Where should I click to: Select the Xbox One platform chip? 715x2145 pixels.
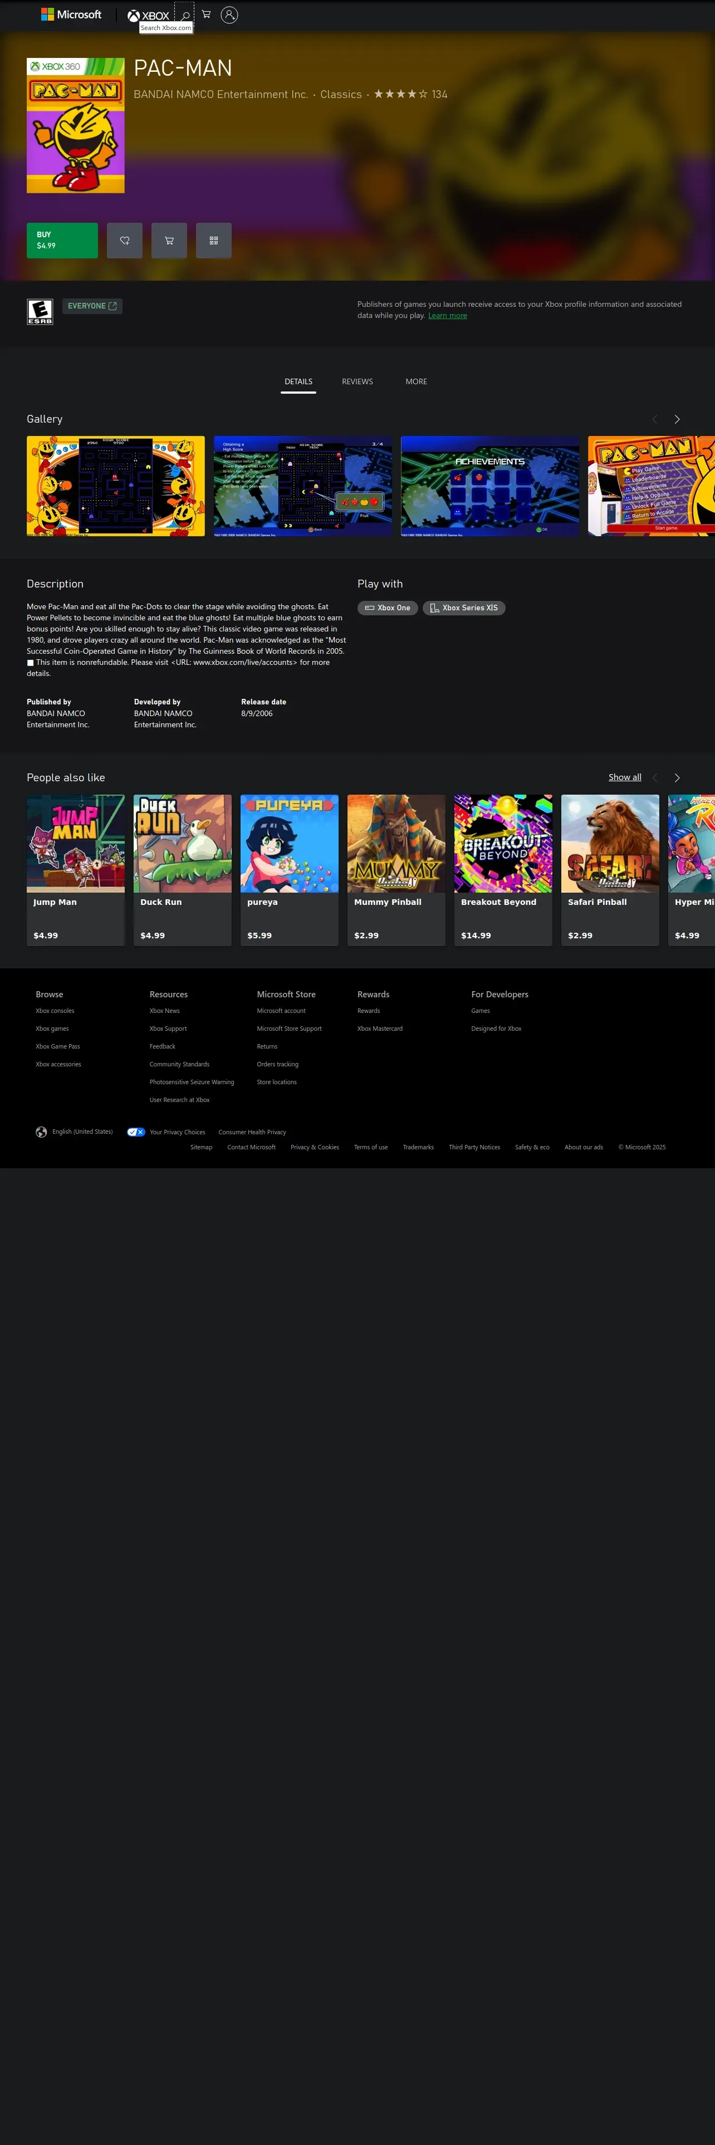[x=388, y=608]
